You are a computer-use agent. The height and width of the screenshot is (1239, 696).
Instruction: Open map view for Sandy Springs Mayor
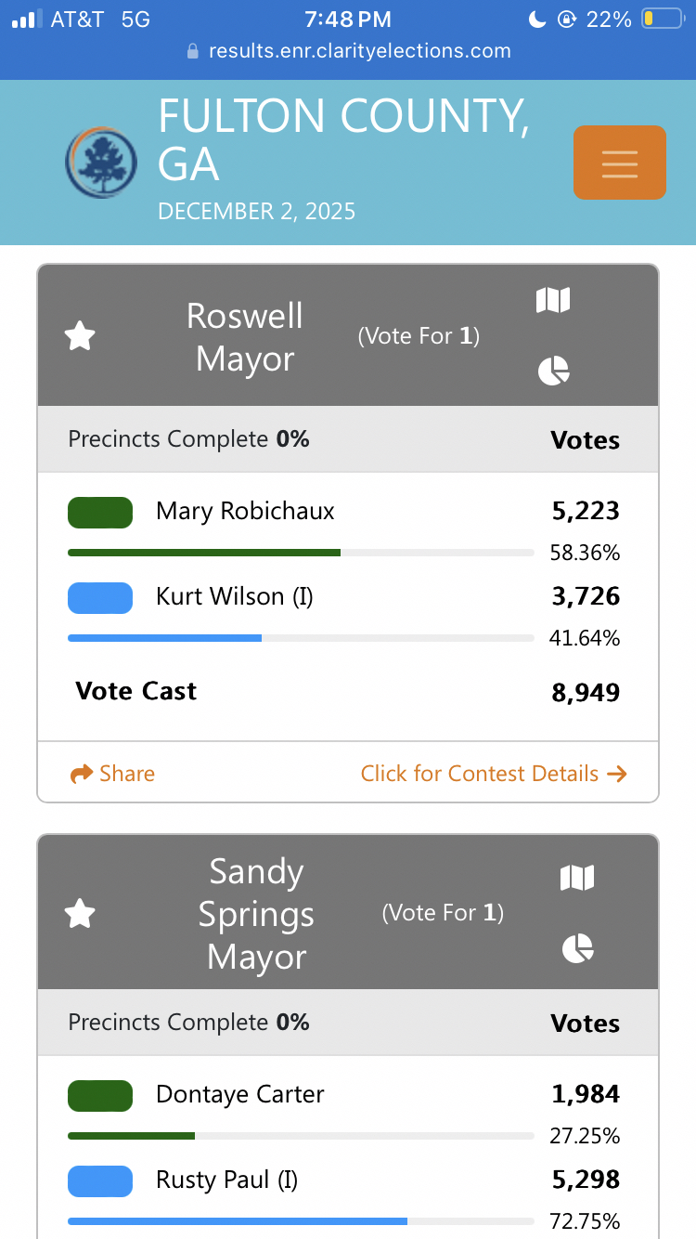pyautogui.click(x=577, y=878)
